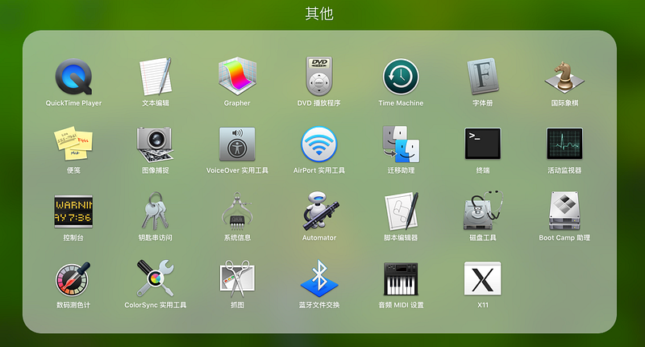This screenshot has height=347, width=645.
Task: Open 迁移助理 Migration Assistant
Action: pos(401,144)
